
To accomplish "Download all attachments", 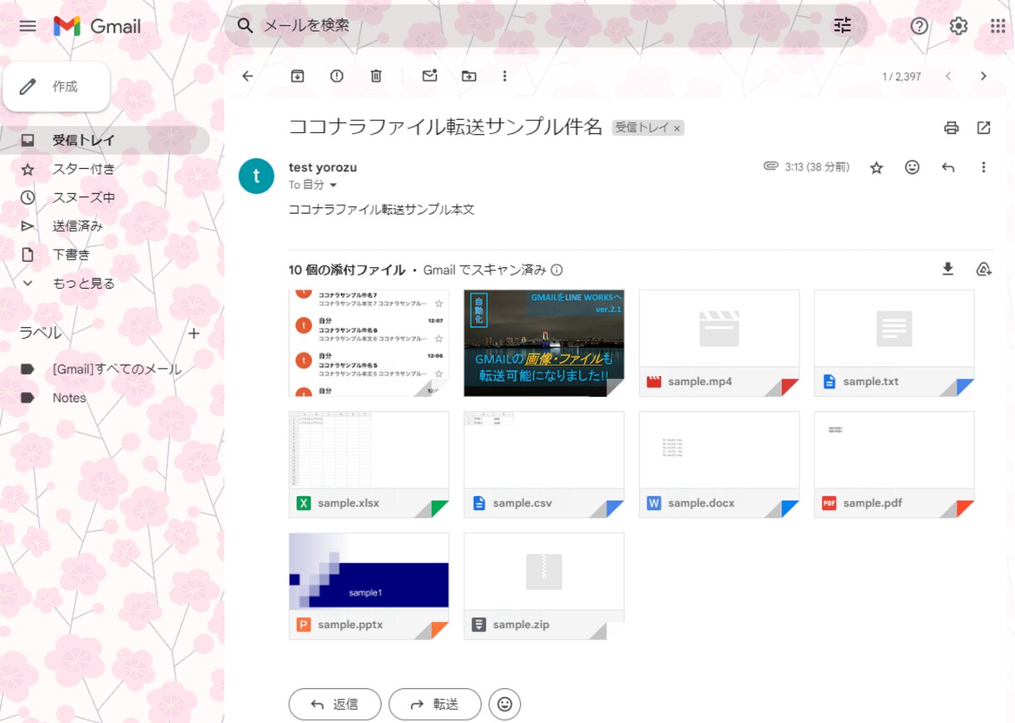I will (x=948, y=269).
